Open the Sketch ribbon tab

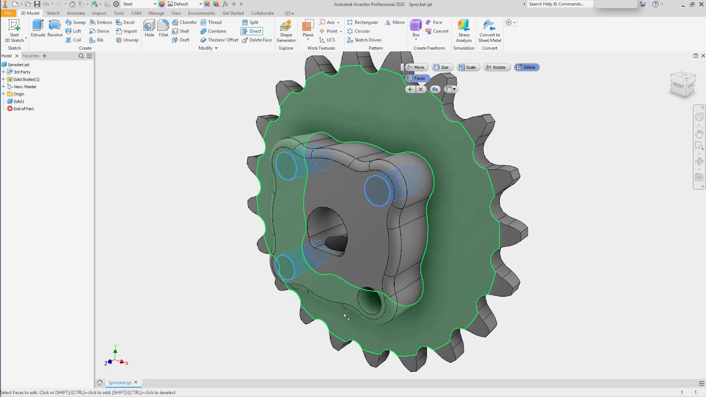[x=53, y=13]
